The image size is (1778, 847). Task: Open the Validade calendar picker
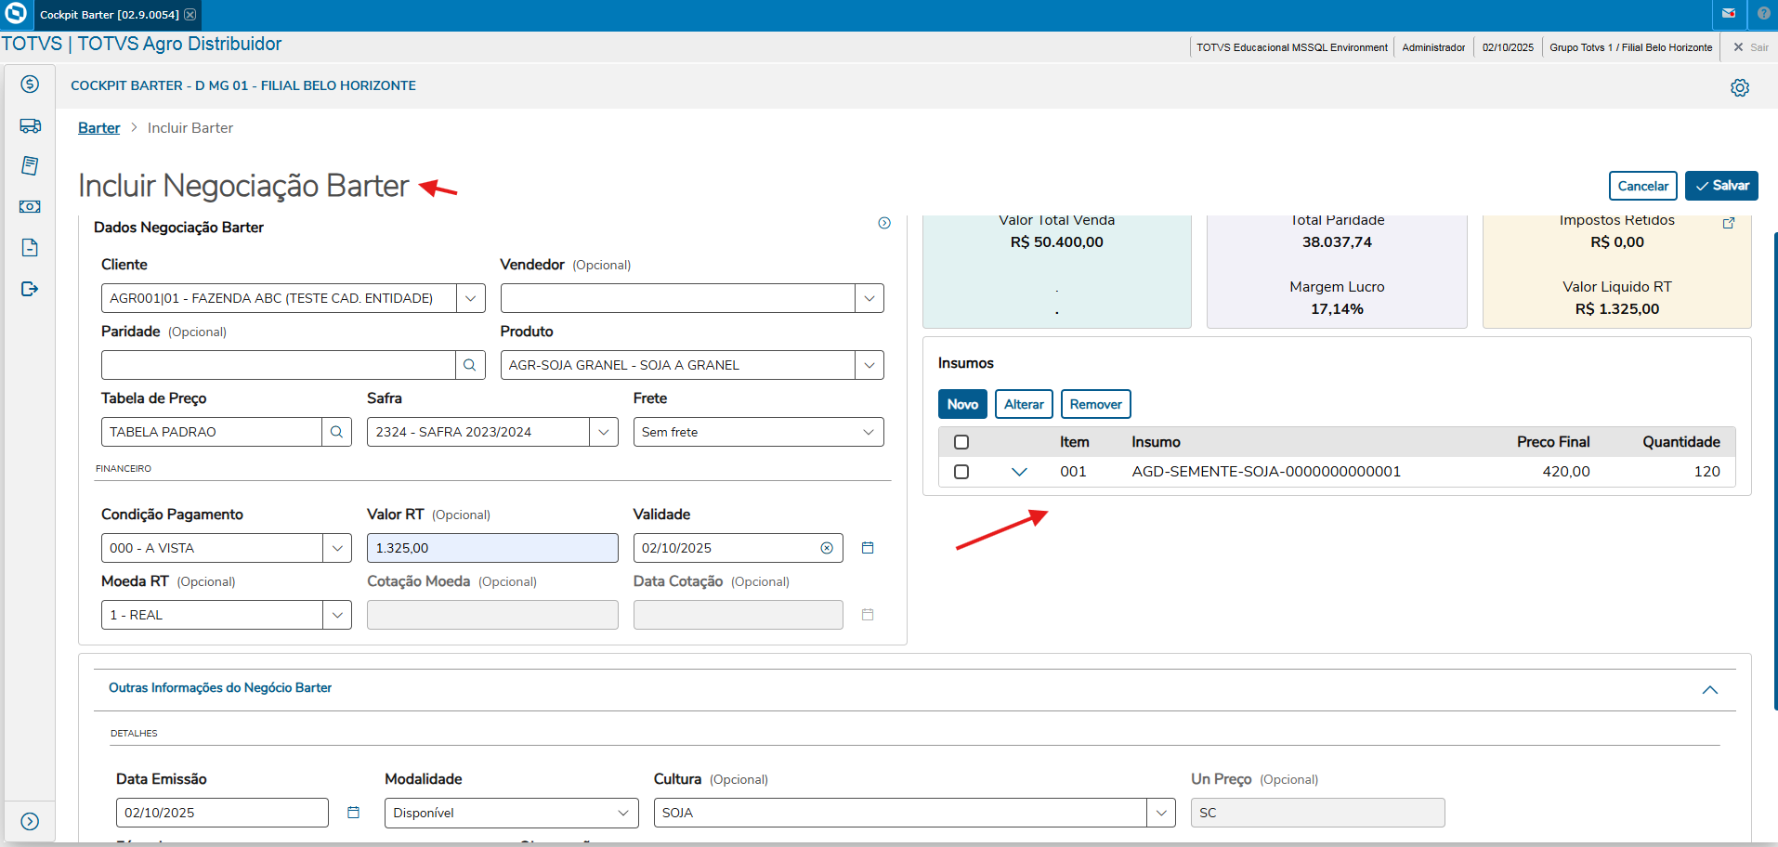pos(868,548)
